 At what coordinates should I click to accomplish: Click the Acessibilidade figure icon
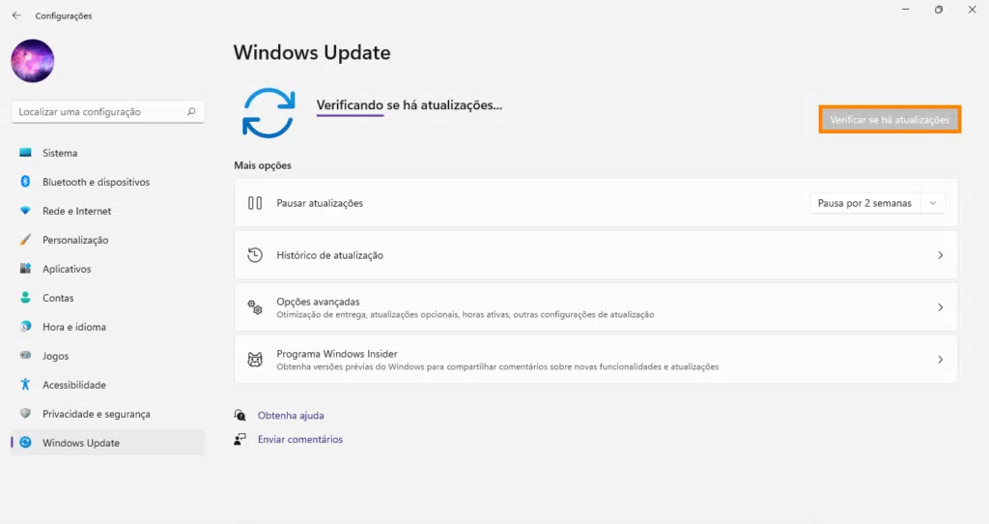(25, 385)
